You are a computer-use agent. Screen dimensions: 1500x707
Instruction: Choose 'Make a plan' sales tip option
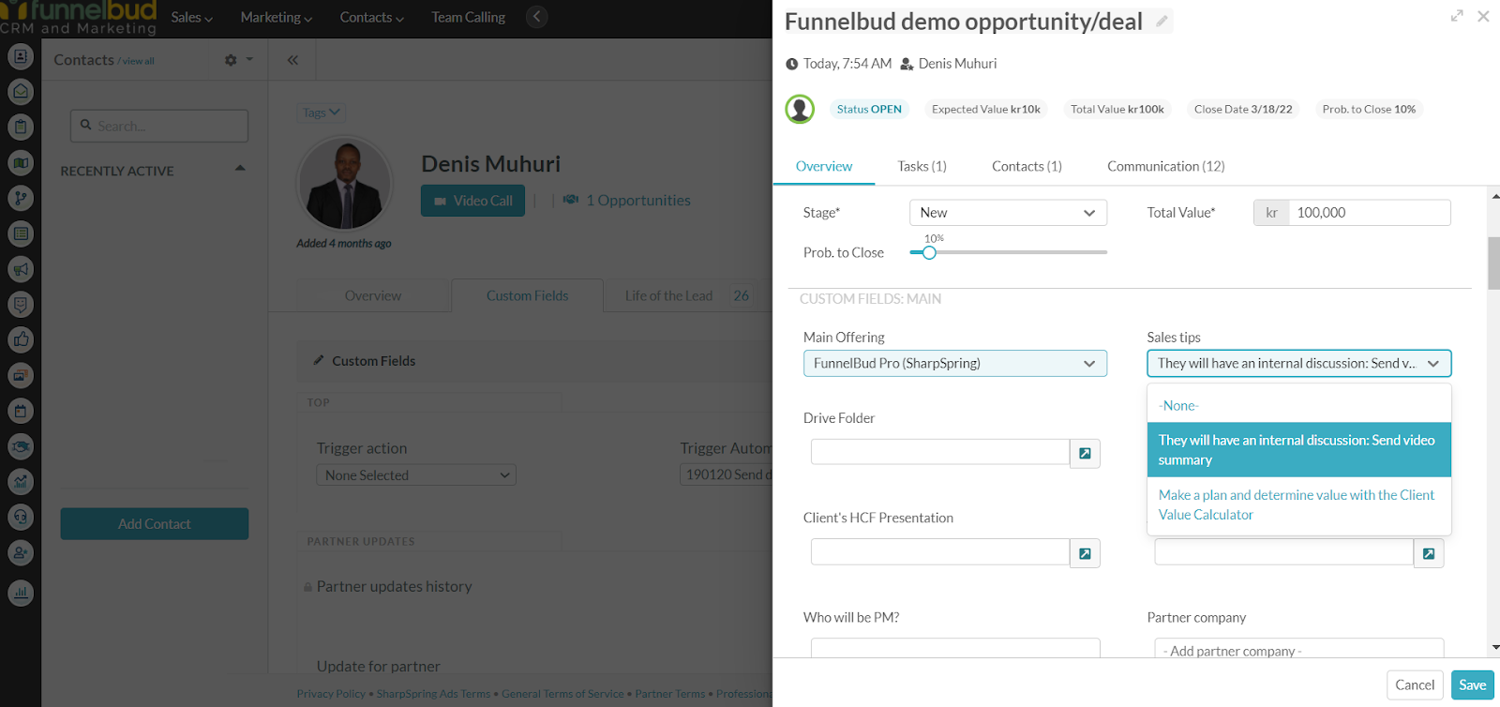pyautogui.click(x=1299, y=504)
